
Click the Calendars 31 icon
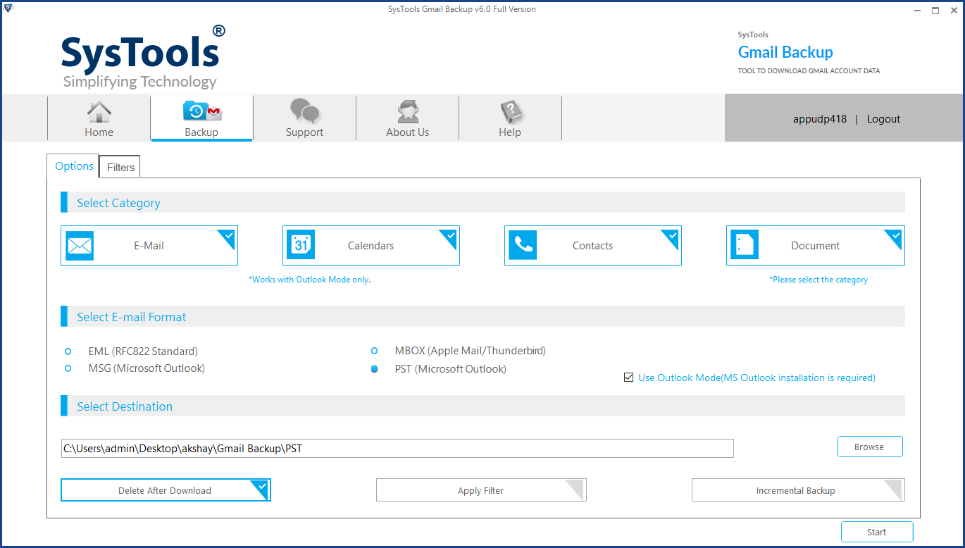tap(301, 246)
